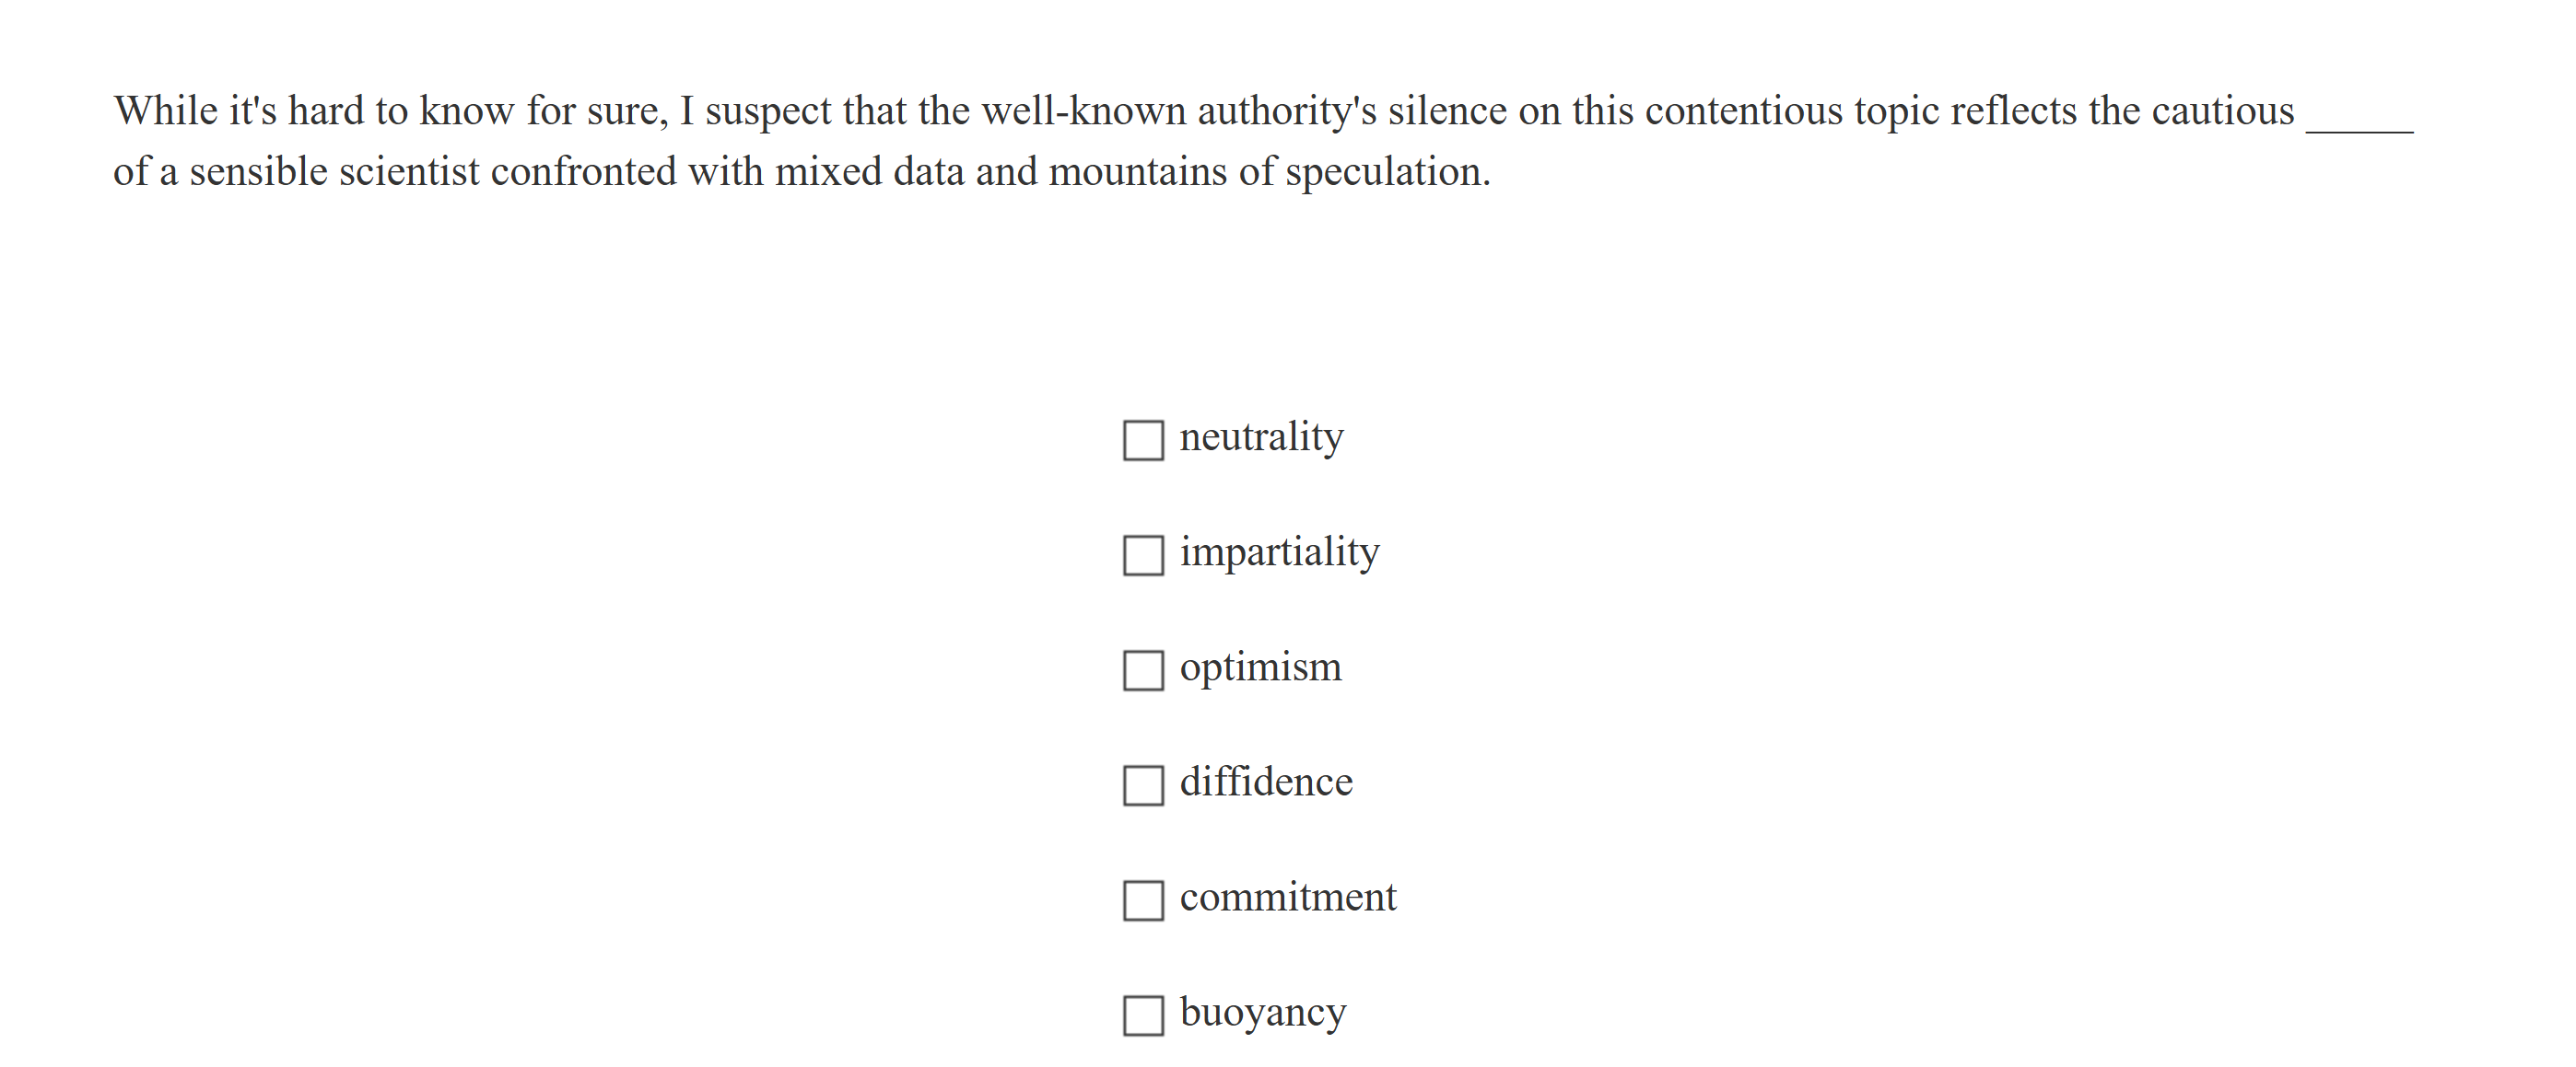Viewport: 2576px width, 1067px height.
Task: Click the word impartiality
Action: (x=1280, y=551)
